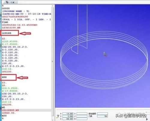
Task: Click the Y coordinate field showing -3.000
Action: (x=68, y=116)
